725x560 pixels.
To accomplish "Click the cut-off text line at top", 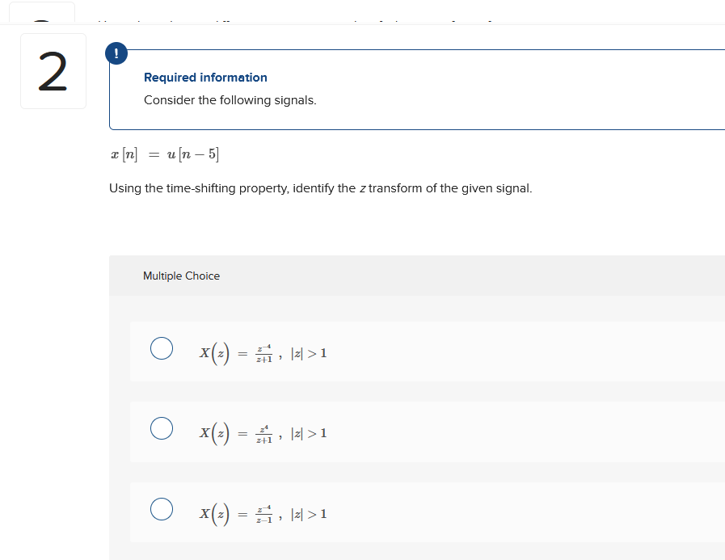I will point(296,21).
